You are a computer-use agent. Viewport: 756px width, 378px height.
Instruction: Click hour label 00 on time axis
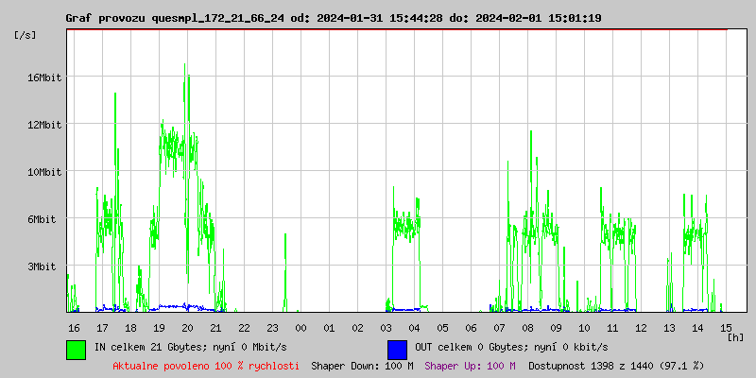[x=301, y=328]
